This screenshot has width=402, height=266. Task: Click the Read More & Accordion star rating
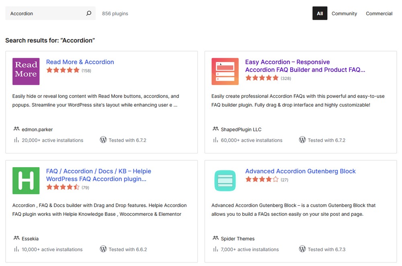(63, 70)
